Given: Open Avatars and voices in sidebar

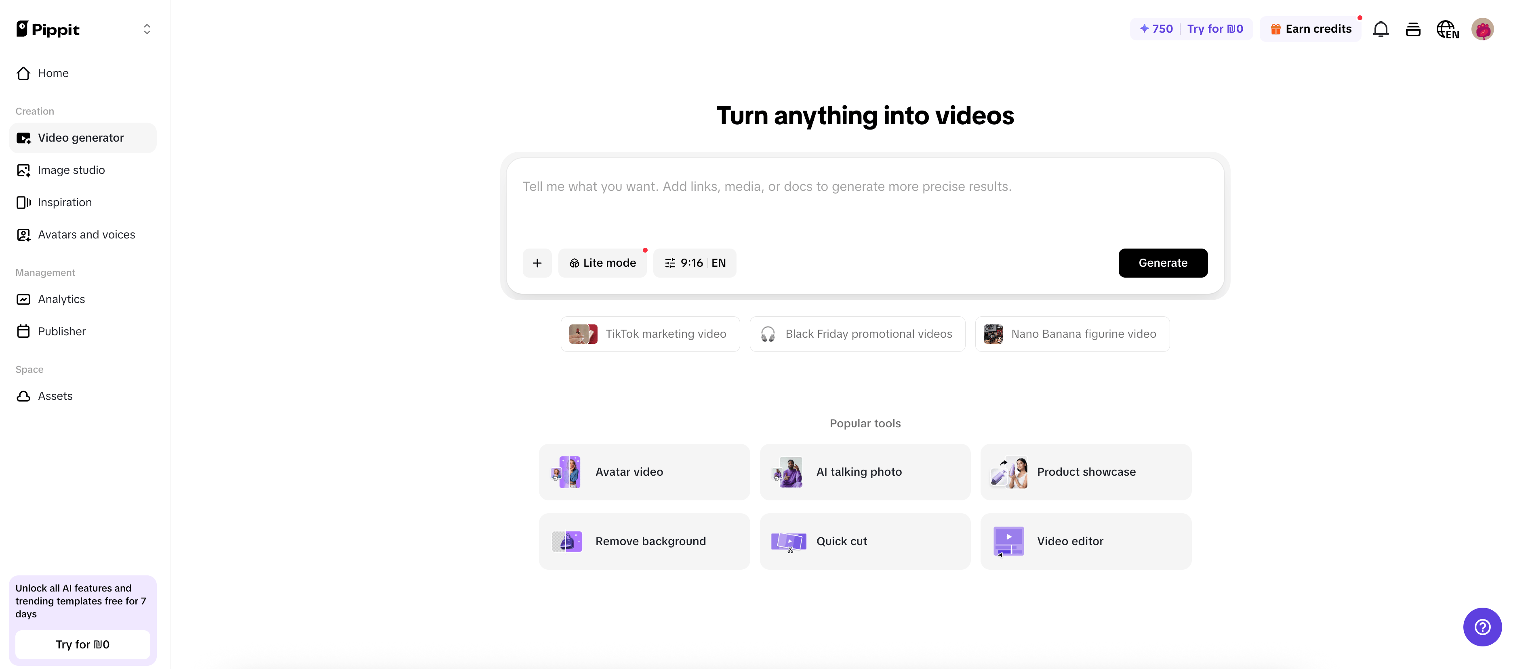Looking at the screenshot, I should pyautogui.click(x=86, y=235).
